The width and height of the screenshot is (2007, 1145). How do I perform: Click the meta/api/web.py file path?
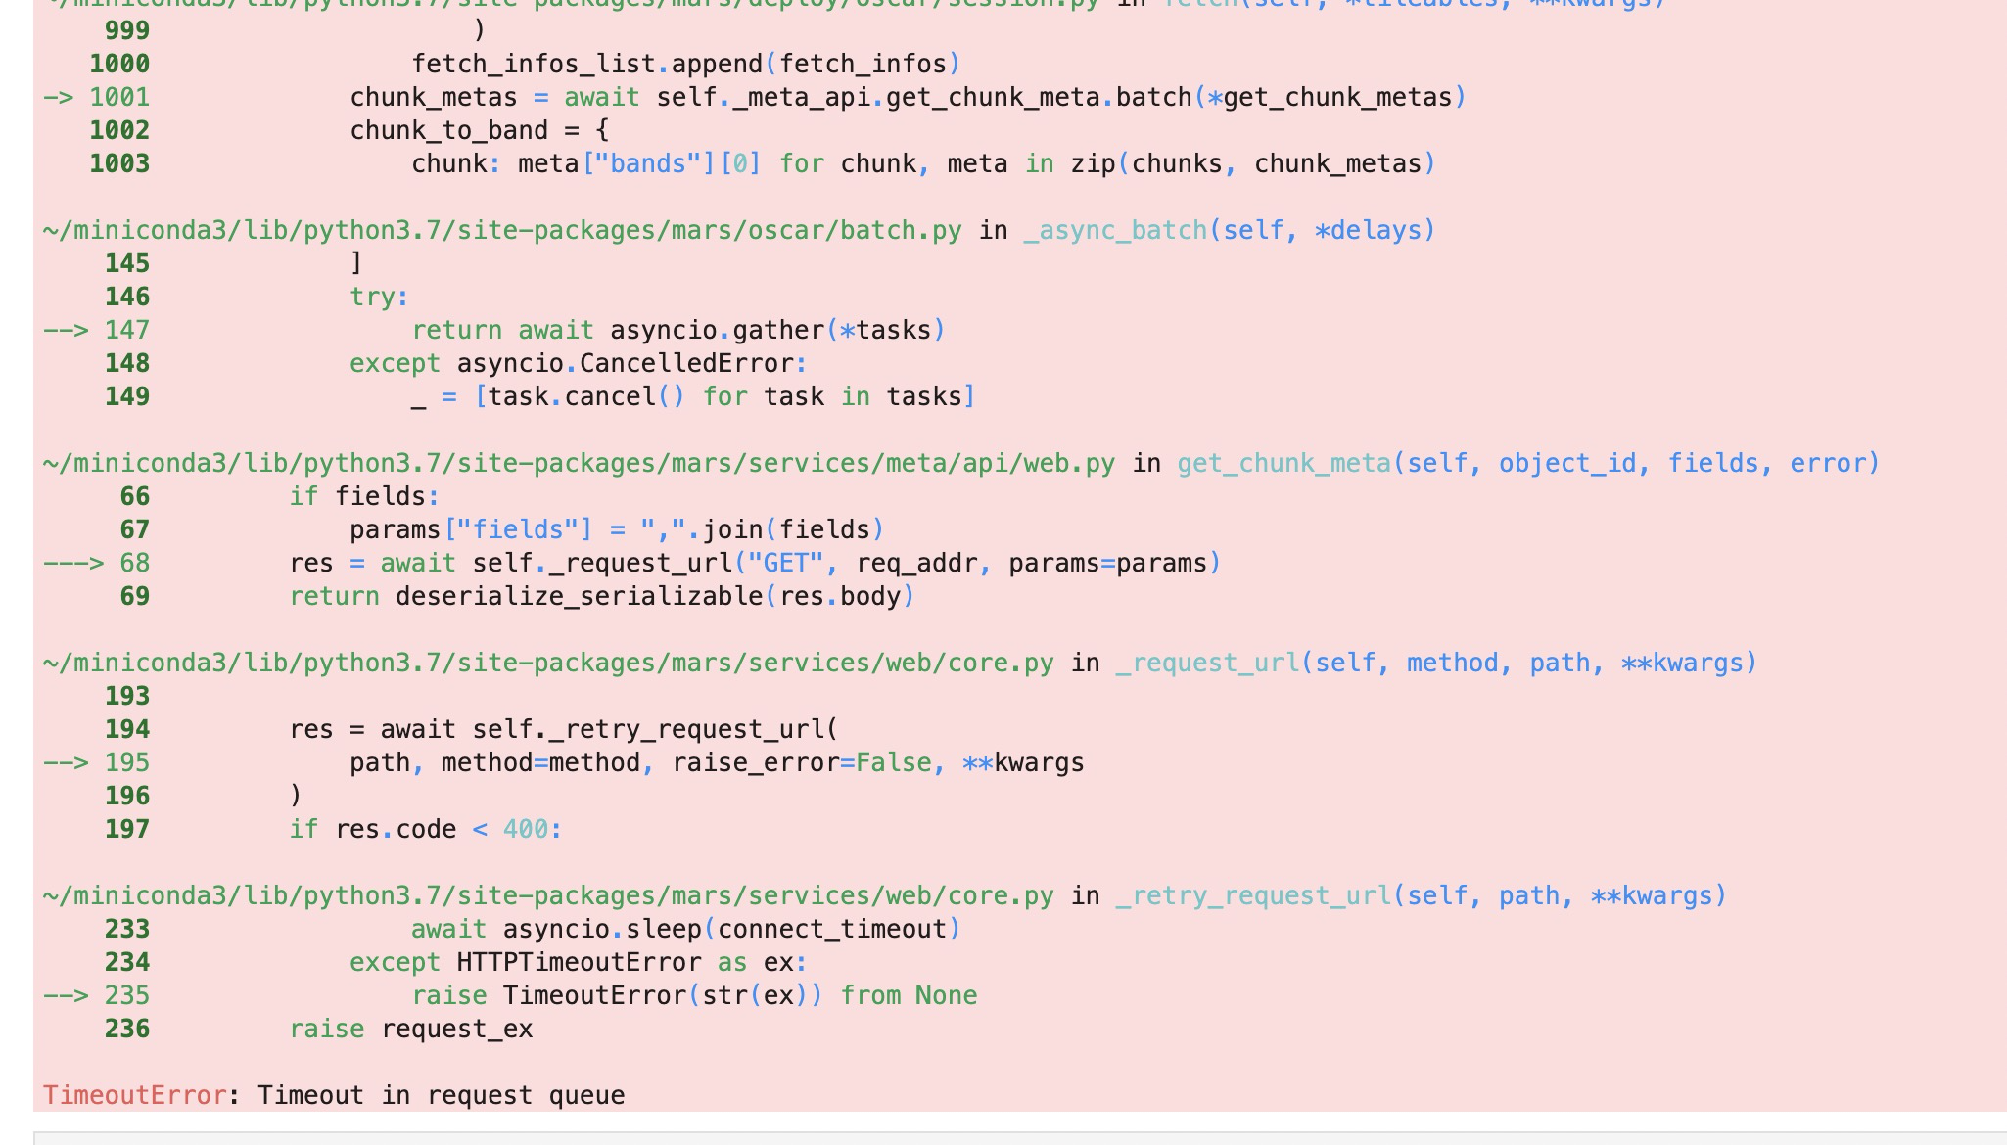coord(578,463)
